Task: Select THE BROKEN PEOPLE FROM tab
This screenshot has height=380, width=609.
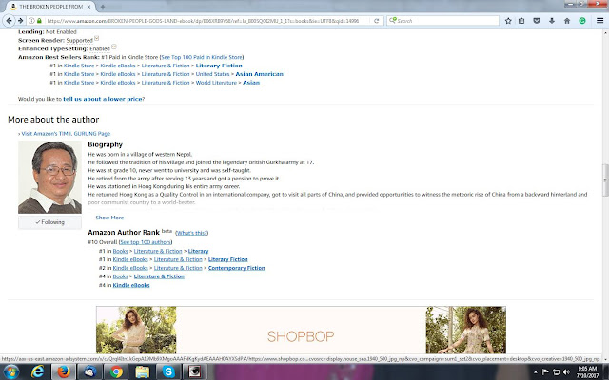Action: (x=50, y=7)
